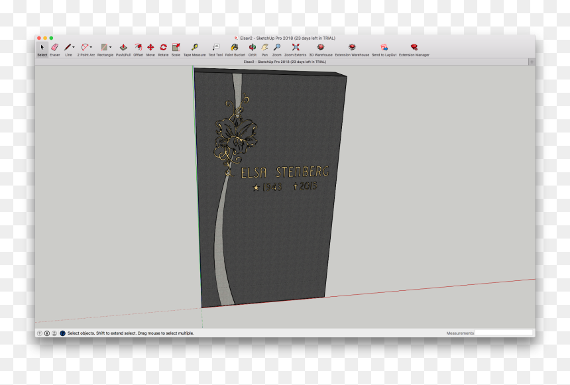
Task: Click the credits status bar icon
Action: click(47, 333)
